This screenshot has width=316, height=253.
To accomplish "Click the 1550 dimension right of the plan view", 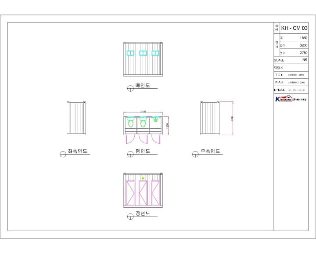I will coord(167,126).
